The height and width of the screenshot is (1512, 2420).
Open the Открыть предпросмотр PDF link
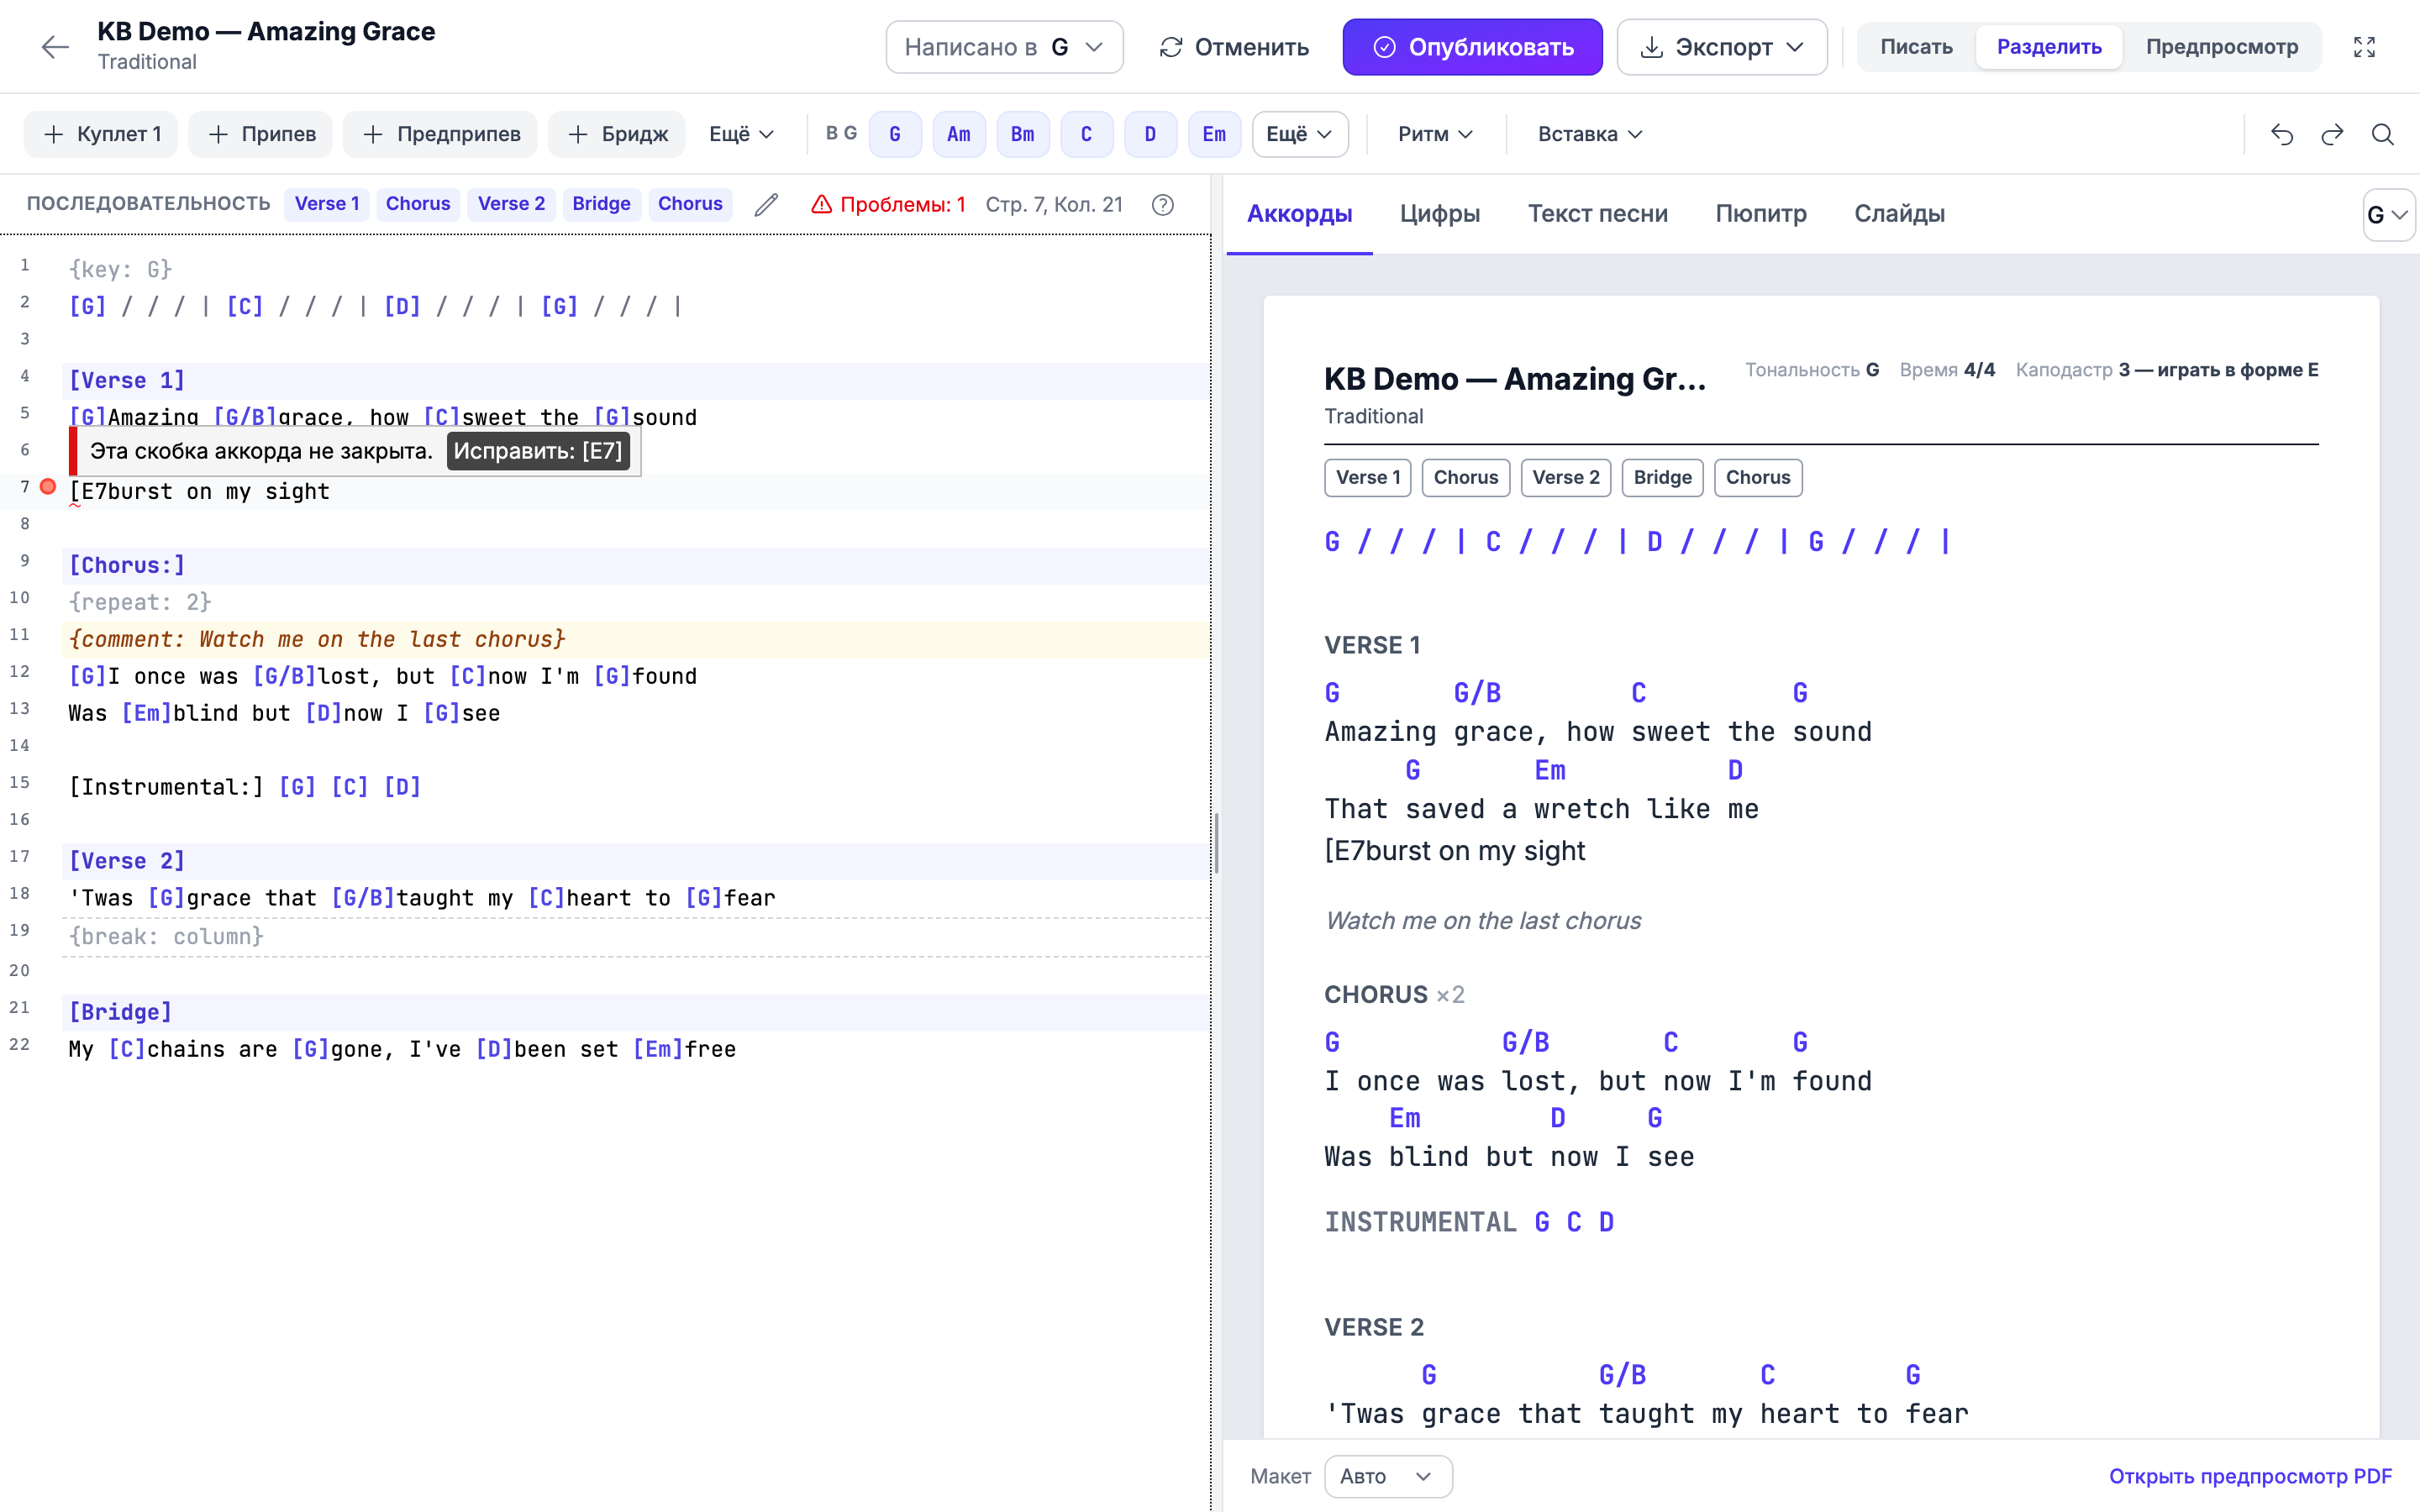click(x=2250, y=1476)
